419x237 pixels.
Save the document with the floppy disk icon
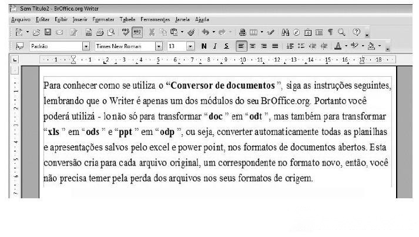[x=48, y=32]
